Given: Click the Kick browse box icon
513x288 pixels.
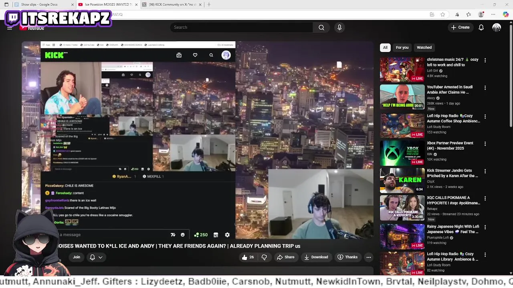Looking at the screenshot, I should click(179, 55).
